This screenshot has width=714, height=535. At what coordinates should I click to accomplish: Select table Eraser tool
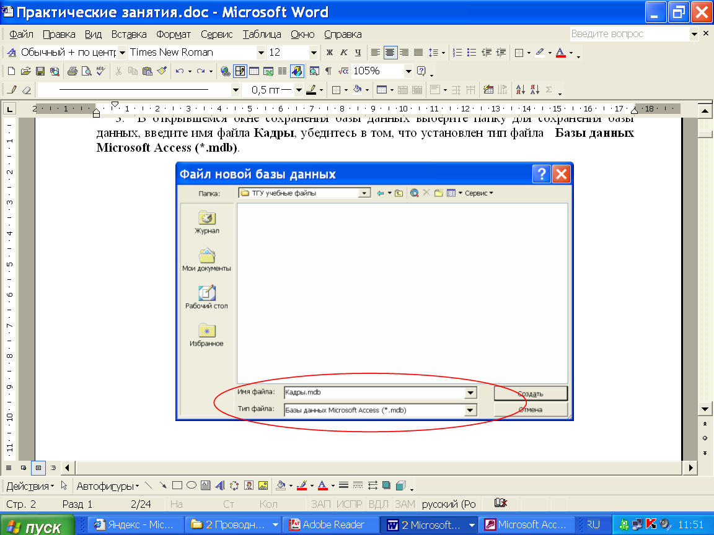pos(27,90)
